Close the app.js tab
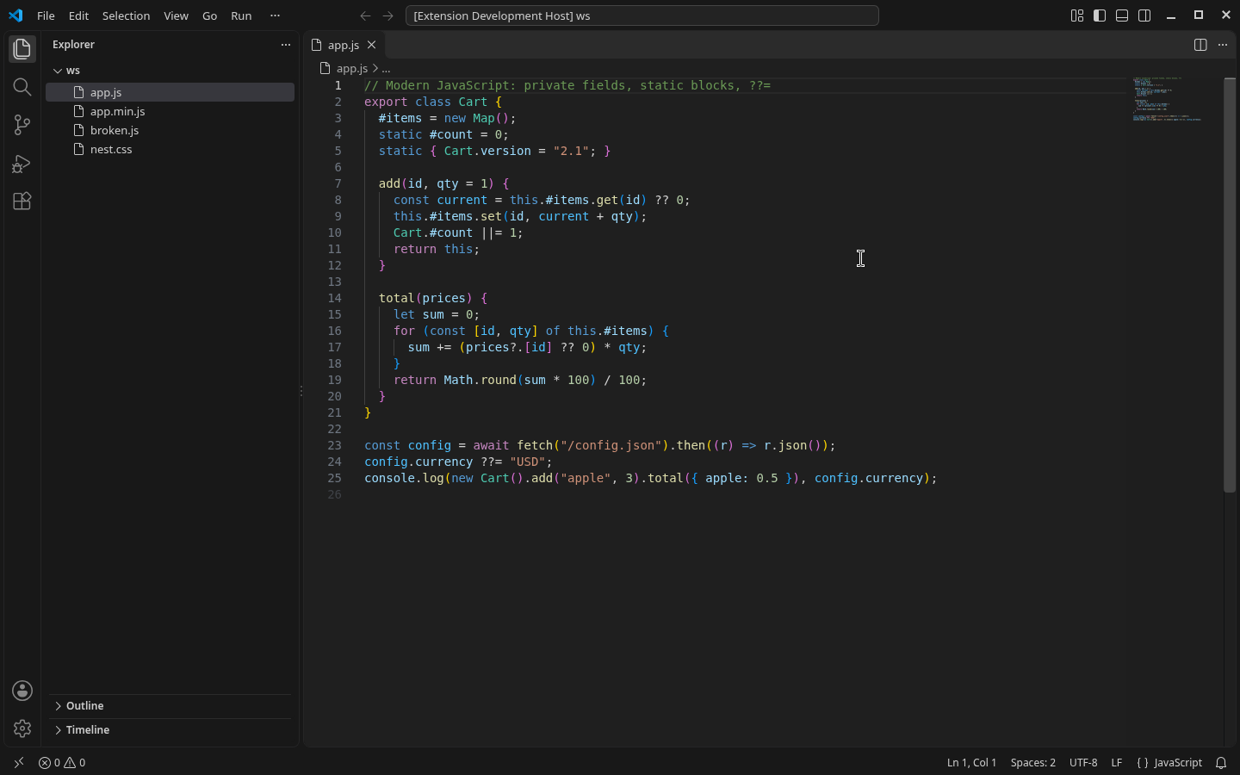This screenshot has width=1240, height=775. 372,45
